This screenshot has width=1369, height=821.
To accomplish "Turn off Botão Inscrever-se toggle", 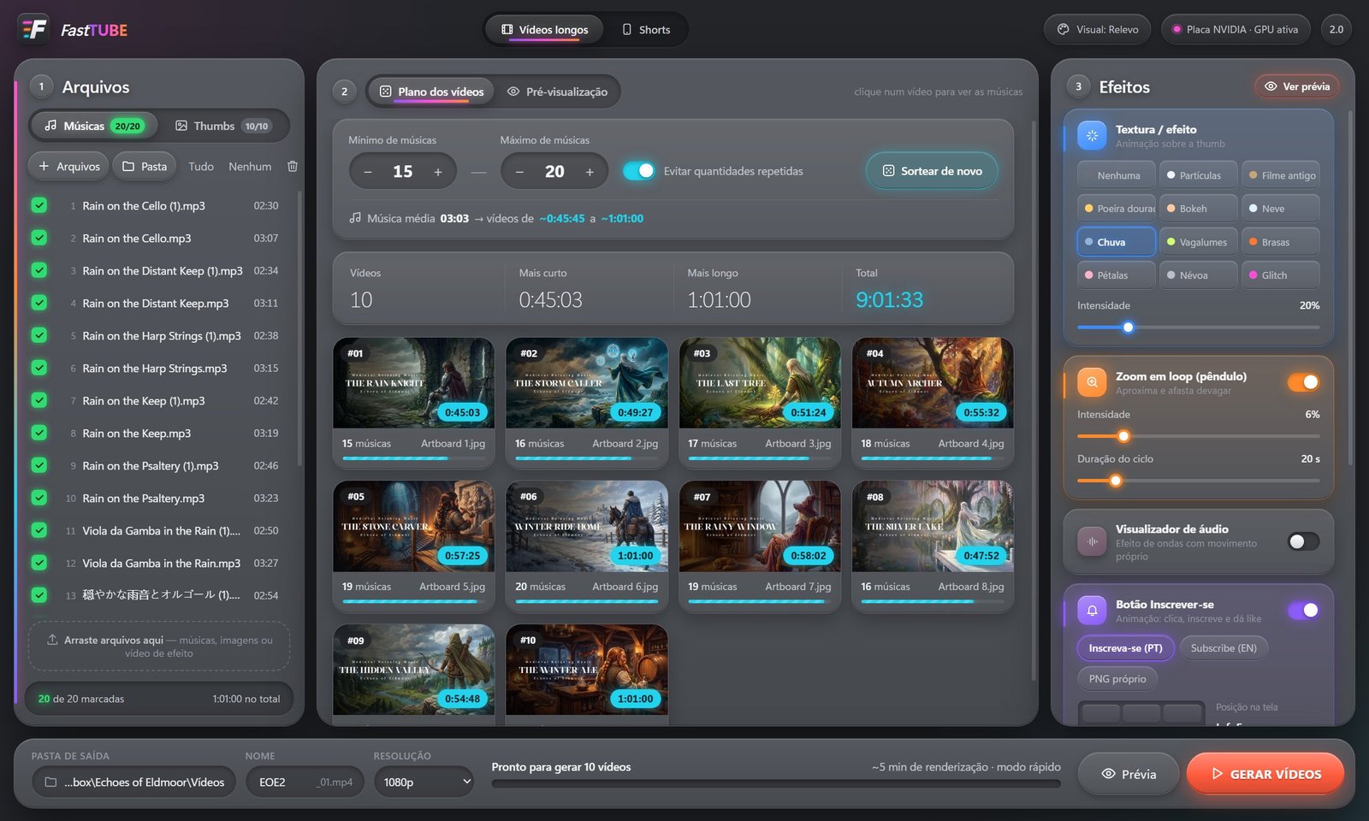I will coord(1303,611).
